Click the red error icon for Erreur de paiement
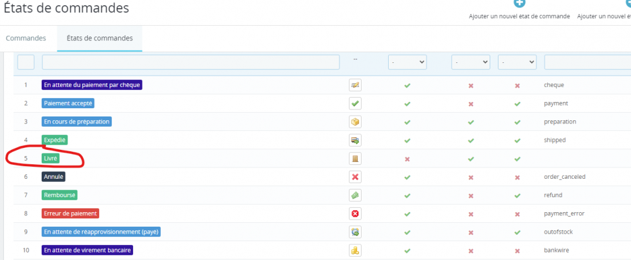The image size is (631, 260). 355,214
